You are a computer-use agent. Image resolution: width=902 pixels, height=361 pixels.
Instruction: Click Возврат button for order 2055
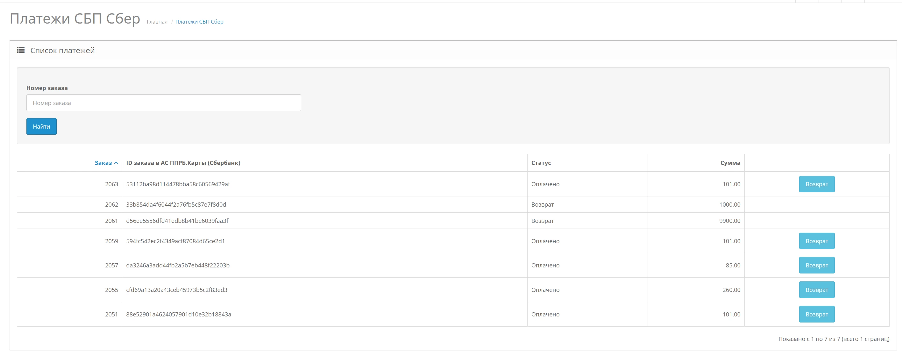[x=817, y=290]
